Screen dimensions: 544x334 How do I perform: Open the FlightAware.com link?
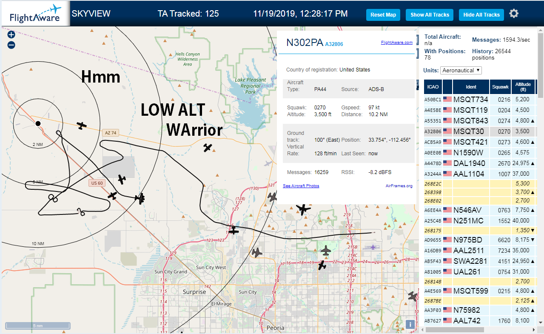(397, 43)
